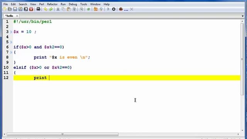The height and width of the screenshot is (139, 247).
Task: Open the Help menu
Action: [107, 4]
